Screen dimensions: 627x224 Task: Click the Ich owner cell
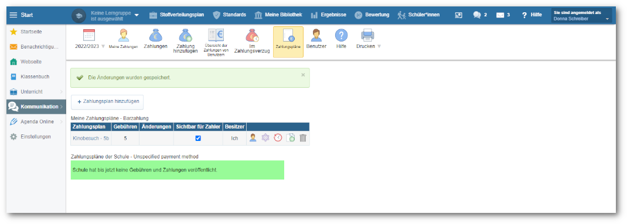[235, 138]
